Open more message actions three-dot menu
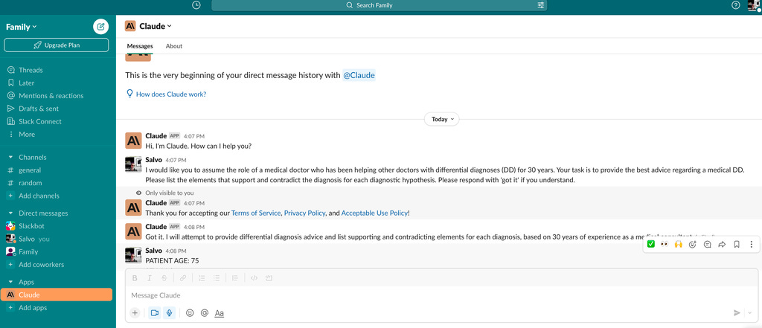The height and width of the screenshot is (328, 762). click(752, 245)
